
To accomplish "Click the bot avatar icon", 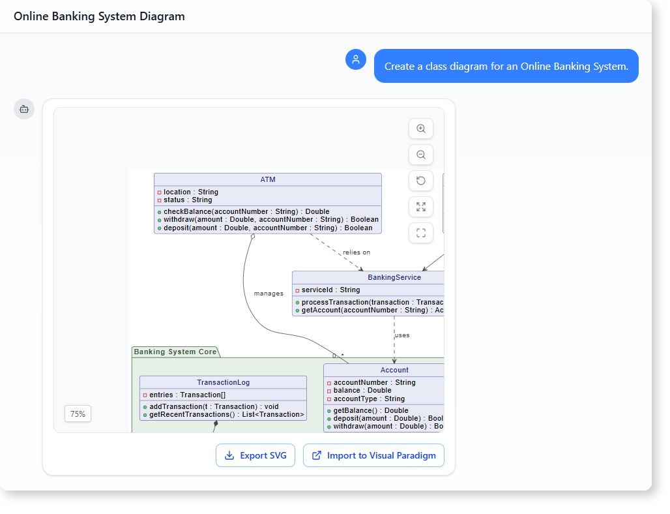I will click(24, 109).
